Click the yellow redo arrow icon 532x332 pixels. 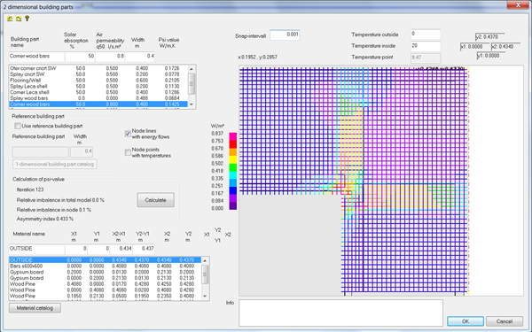coord(19,19)
